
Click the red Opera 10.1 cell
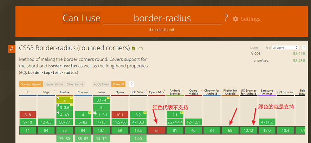click(120, 115)
